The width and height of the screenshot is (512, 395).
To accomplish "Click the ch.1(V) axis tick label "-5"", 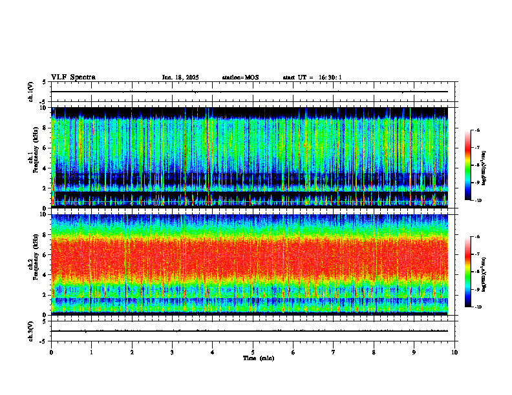I will click(x=43, y=102).
